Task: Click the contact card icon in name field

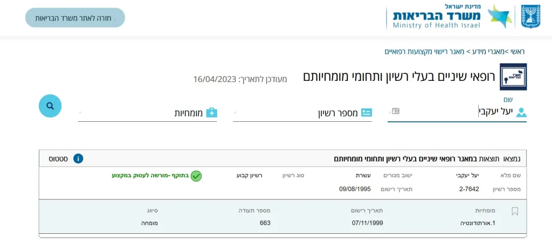Action: pyautogui.click(x=396, y=111)
